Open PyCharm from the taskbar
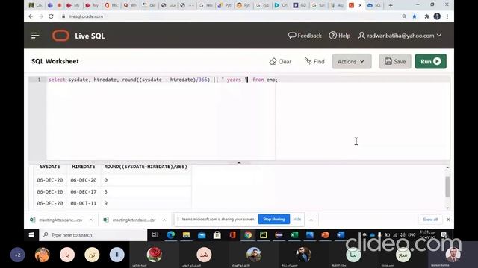The image size is (478, 268). click(x=264, y=235)
